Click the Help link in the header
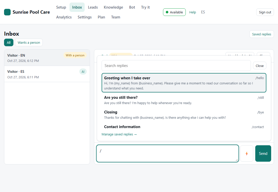278x192 pixels. click(193, 12)
